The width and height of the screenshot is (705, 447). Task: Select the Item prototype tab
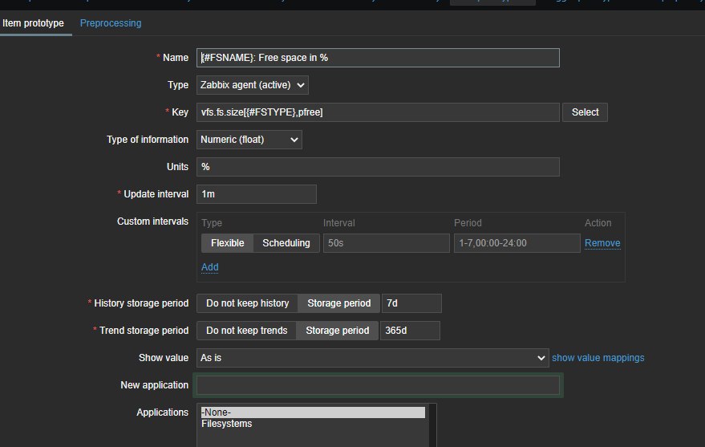coord(33,23)
